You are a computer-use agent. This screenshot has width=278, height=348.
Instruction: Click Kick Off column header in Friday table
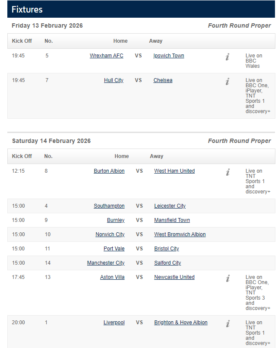click(x=22, y=41)
